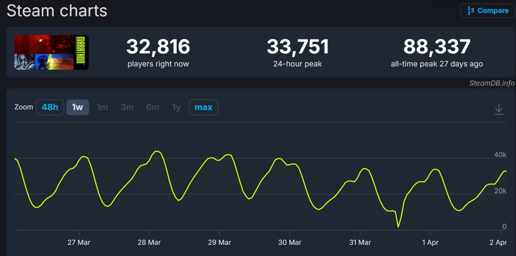Click the Steam charts heading
This screenshot has height=256, width=516.
click(x=57, y=10)
